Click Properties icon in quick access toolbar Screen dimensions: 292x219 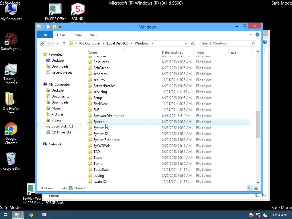[x=48, y=27]
